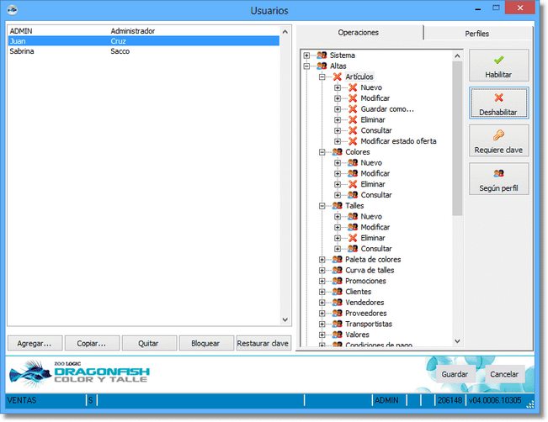Click the operations tree scroll down arrow
548x422 pixels.
point(457,341)
